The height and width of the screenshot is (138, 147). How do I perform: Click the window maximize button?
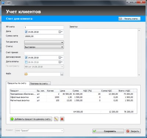134,2
